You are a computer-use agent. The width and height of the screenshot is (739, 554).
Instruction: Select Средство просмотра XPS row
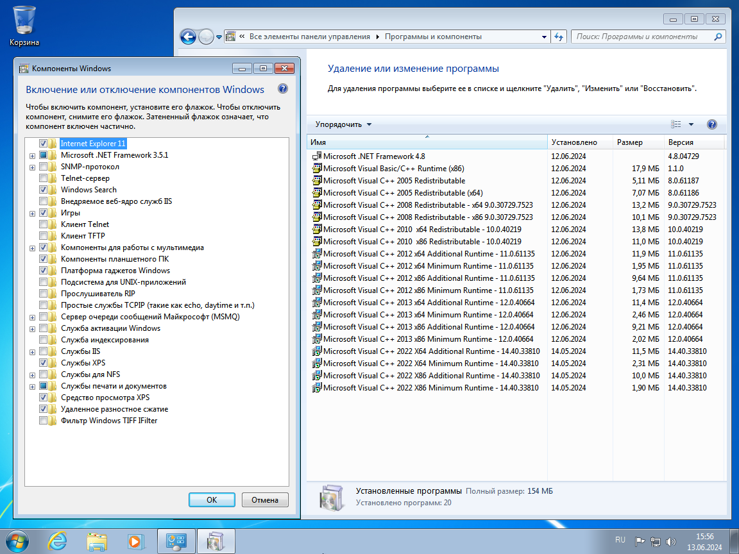point(105,398)
